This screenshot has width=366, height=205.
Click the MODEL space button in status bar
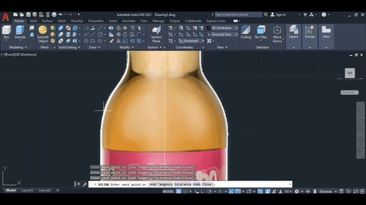168,191
